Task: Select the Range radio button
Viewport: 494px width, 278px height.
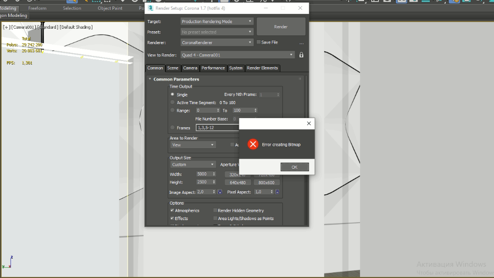Action: [x=173, y=110]
